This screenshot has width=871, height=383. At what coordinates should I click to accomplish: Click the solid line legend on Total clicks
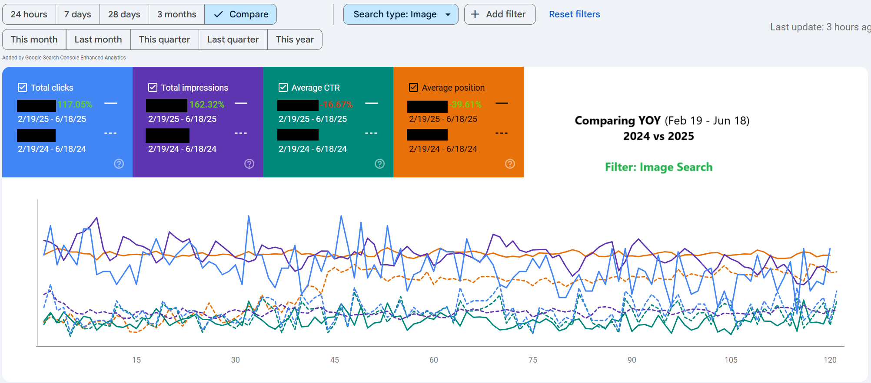(x=110, y=103)
